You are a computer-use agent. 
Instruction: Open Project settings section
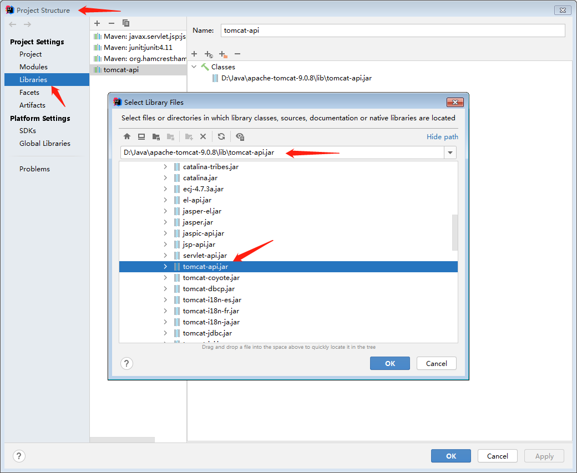tap(31, 54)
